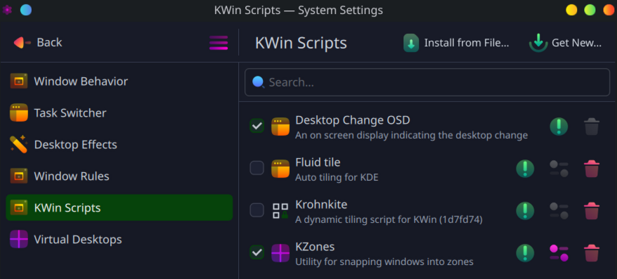The height and width of the screenshot is (279, 617).
Task: Show info about Krohnkite
Action: 525,211
